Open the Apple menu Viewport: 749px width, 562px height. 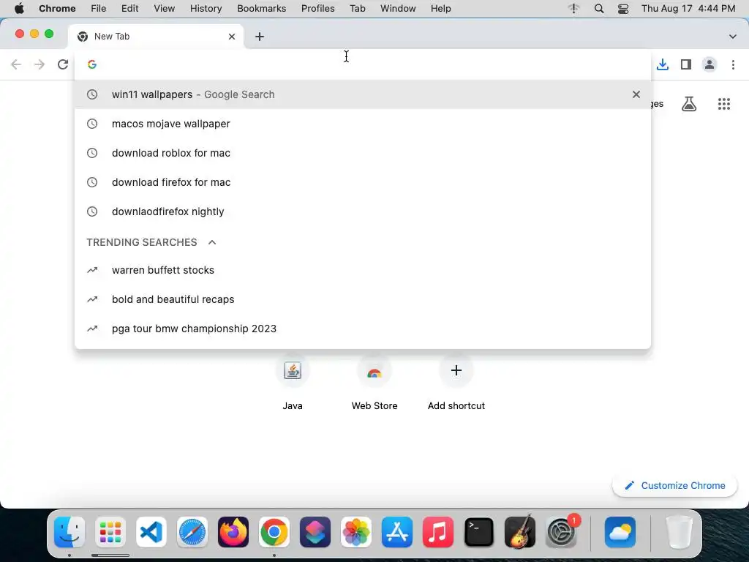[19, 8]
